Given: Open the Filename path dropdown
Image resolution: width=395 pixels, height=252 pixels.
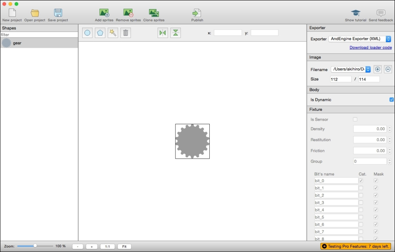Looking at the screenshot, I should point(351,69).
